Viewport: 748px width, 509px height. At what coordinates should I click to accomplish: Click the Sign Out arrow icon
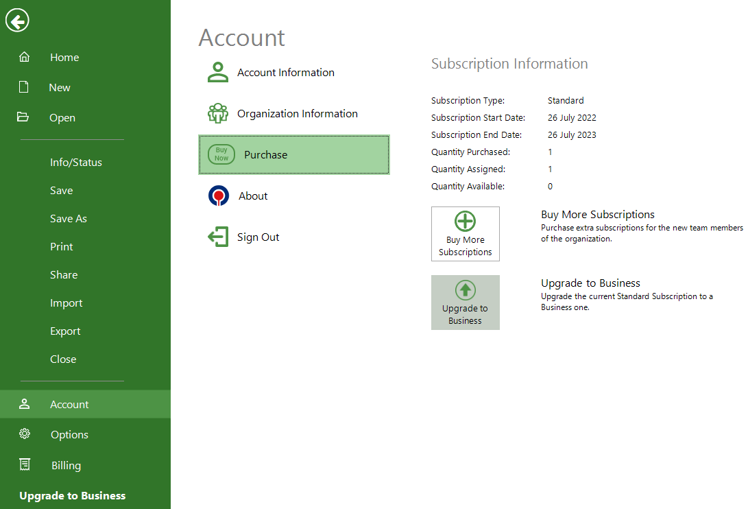(218, 237)
